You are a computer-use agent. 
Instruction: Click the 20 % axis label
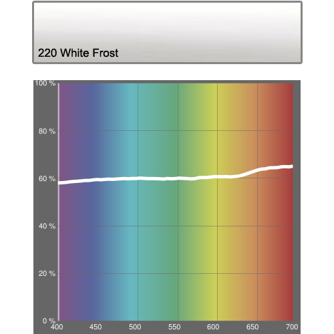(x=47, y=273)
